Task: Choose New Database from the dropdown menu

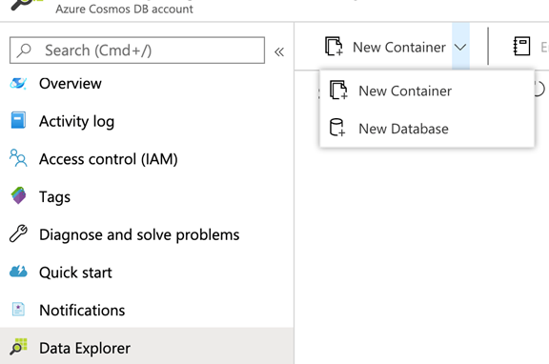Action: [x=427, y=129]
